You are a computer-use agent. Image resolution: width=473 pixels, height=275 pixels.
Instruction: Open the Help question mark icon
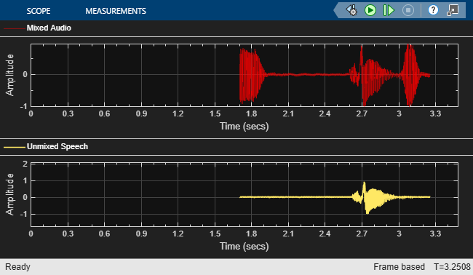point(433,10)
